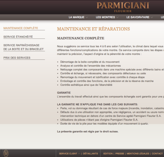Click 'Défauts dus à une utilisation' bullet
The image size is (164, 157).
point(112,114)
